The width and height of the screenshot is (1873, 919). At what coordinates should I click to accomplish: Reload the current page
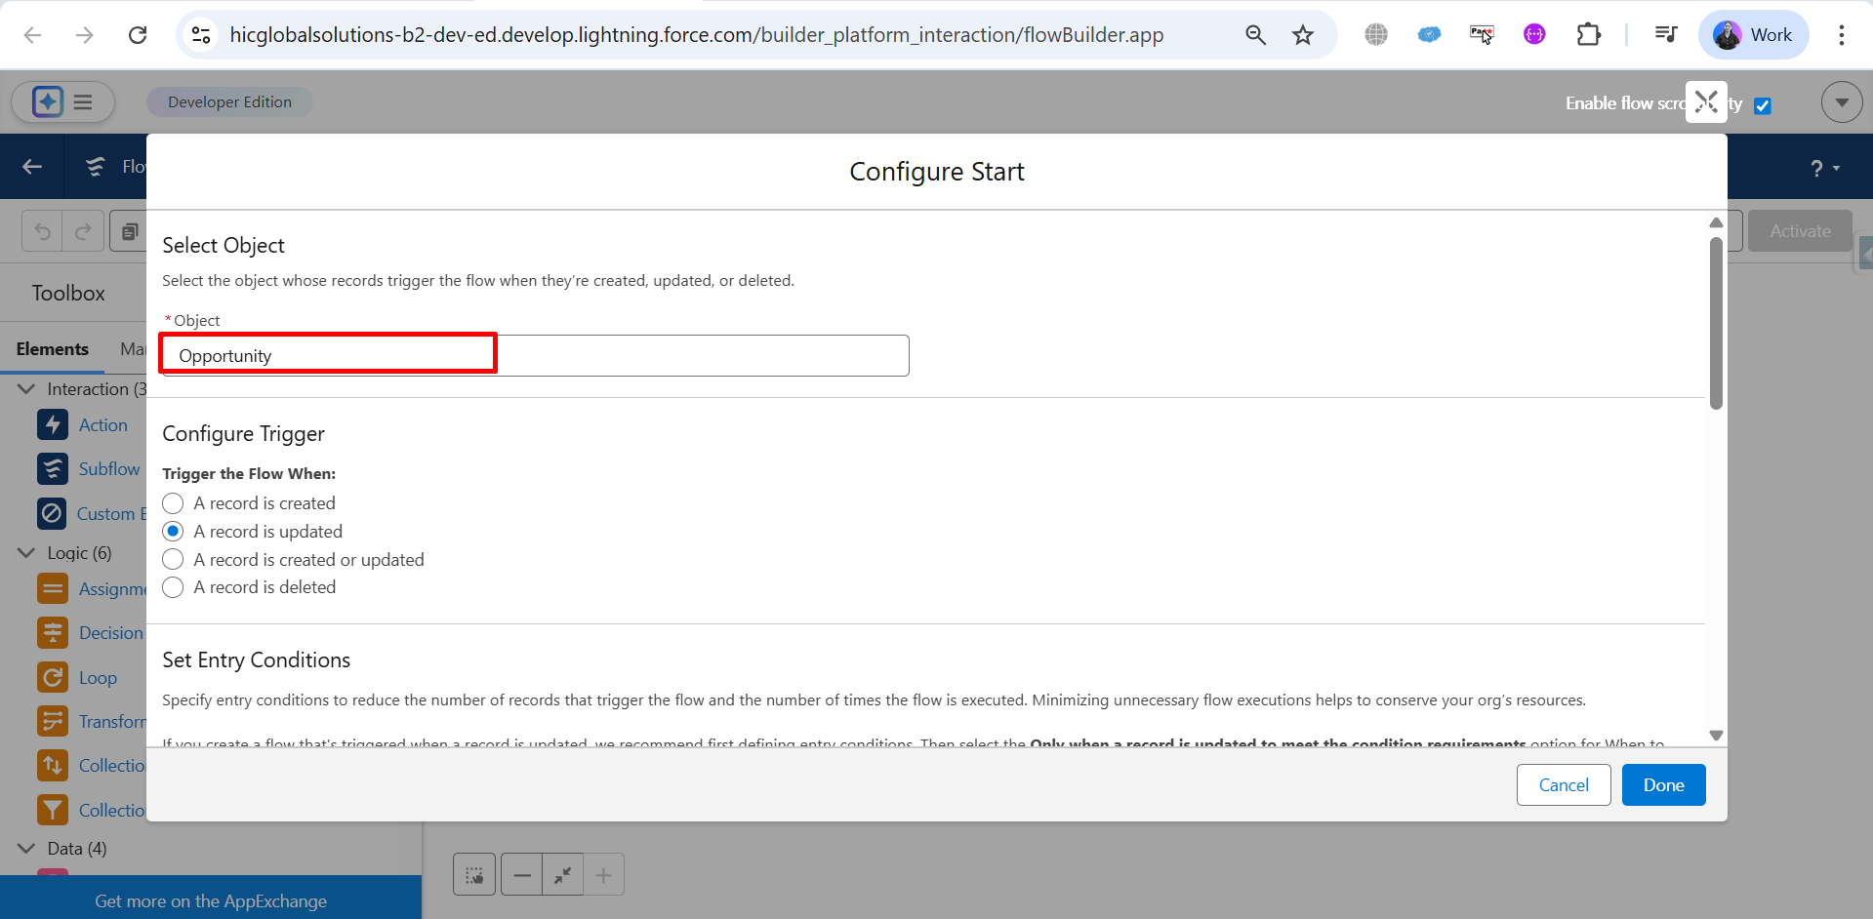[138, 35]
